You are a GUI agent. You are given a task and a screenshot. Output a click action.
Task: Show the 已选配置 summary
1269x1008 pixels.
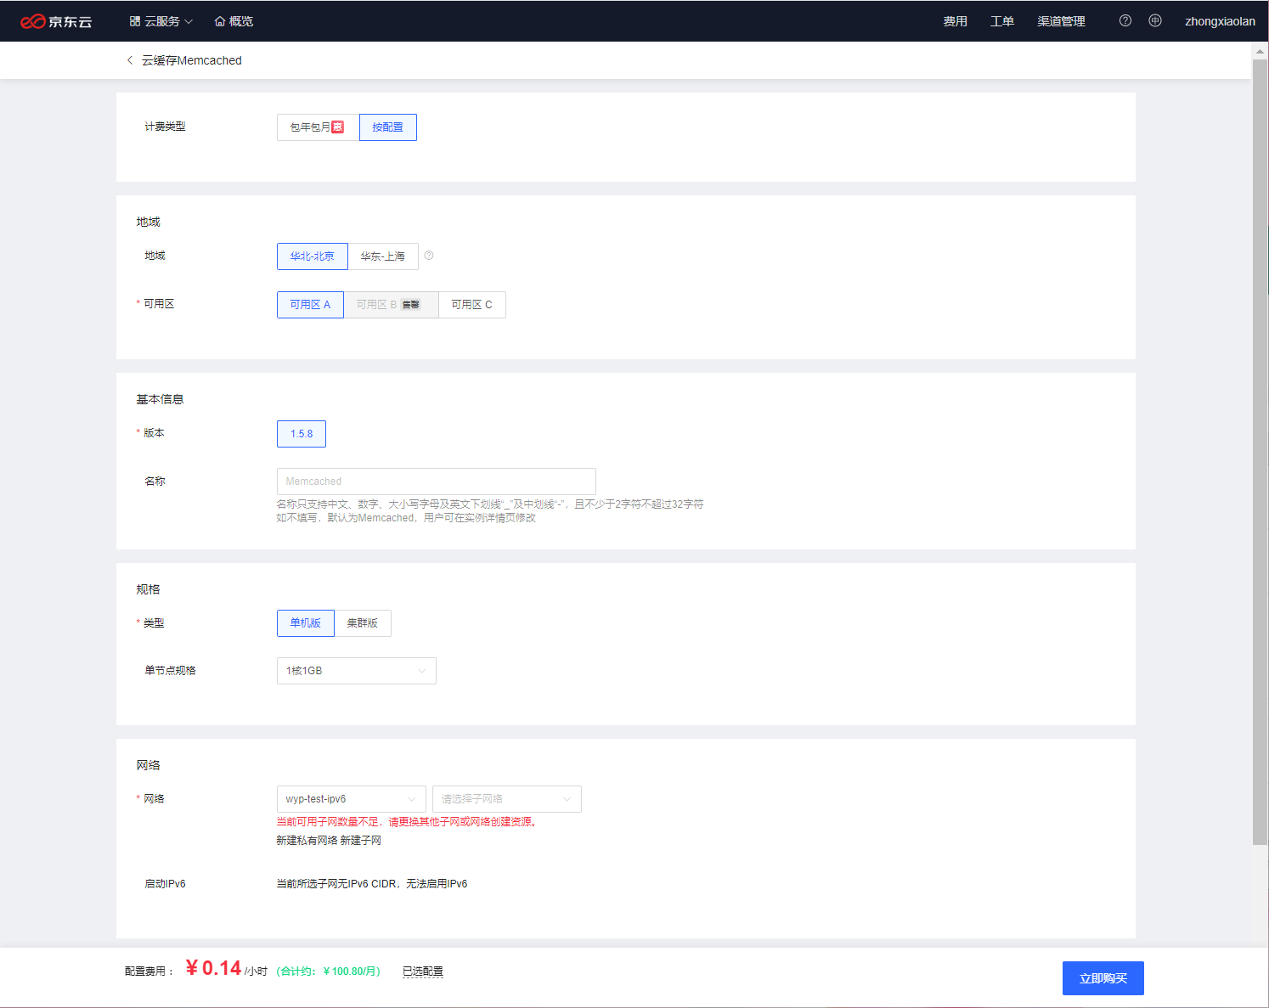[x=423, y=971]
